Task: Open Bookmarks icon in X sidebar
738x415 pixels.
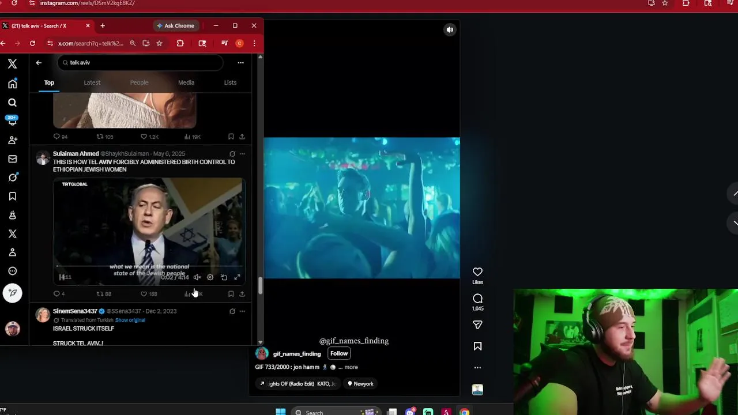Action: [x=12, y=197]
